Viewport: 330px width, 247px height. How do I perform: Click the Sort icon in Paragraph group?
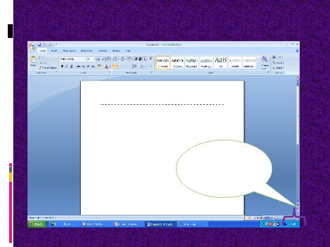pyautogui.click(x=145, y=59)
